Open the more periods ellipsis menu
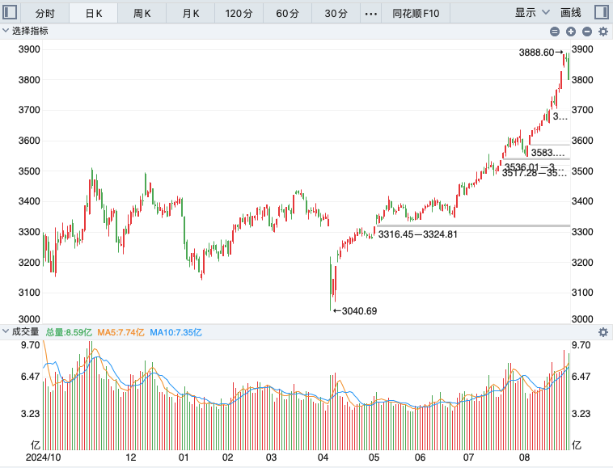The image size is (613, 468). tap(370, 14)
